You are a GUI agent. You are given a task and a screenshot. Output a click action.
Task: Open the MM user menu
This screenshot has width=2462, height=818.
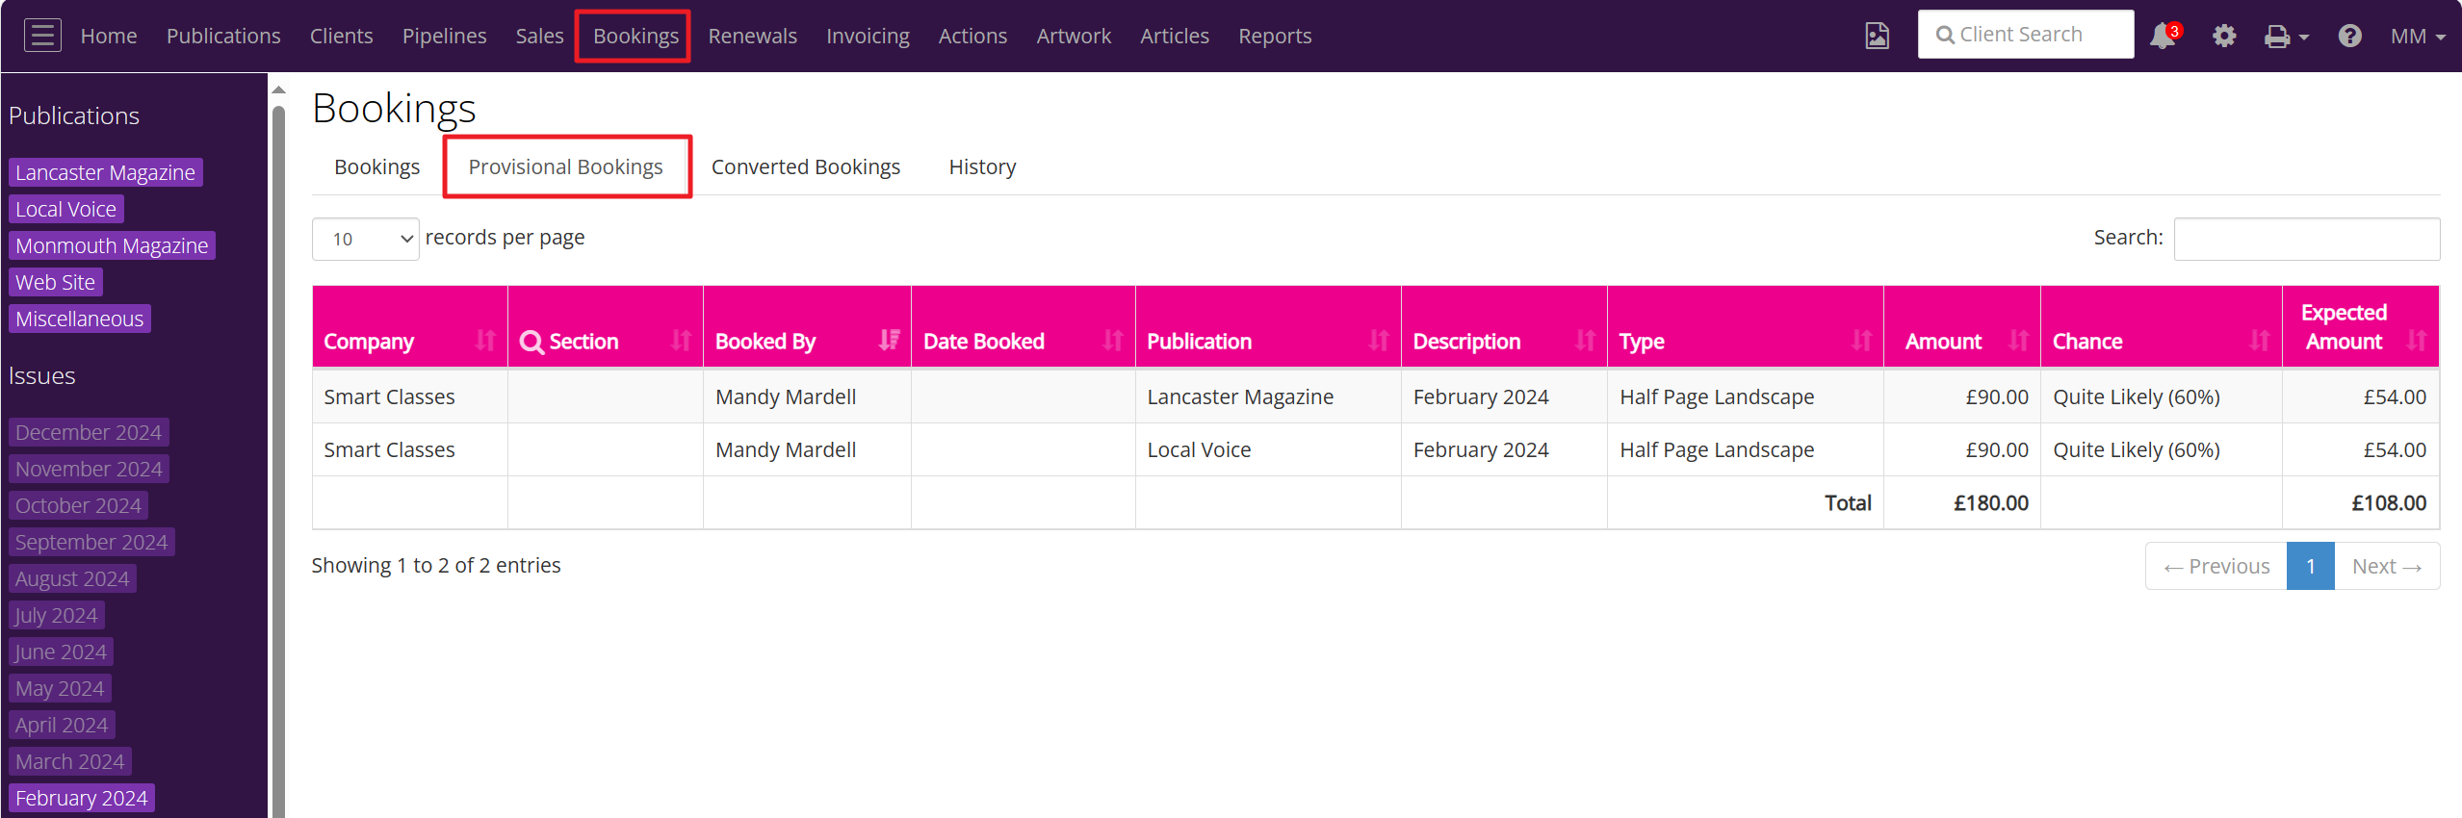tap(2417, 36)
